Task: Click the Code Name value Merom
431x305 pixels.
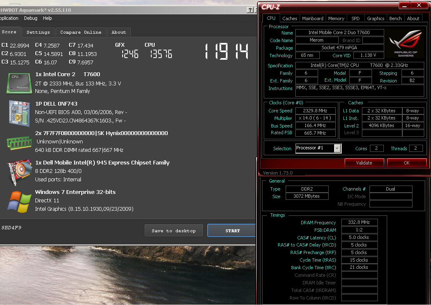Action: click(x=316, y=40)
